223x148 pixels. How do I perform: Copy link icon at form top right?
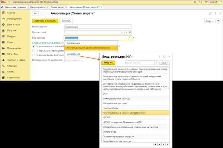(210, 13)
